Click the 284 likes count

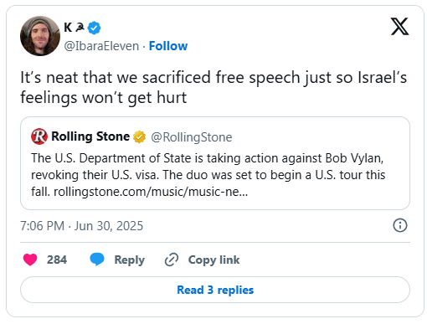(57, 260)
